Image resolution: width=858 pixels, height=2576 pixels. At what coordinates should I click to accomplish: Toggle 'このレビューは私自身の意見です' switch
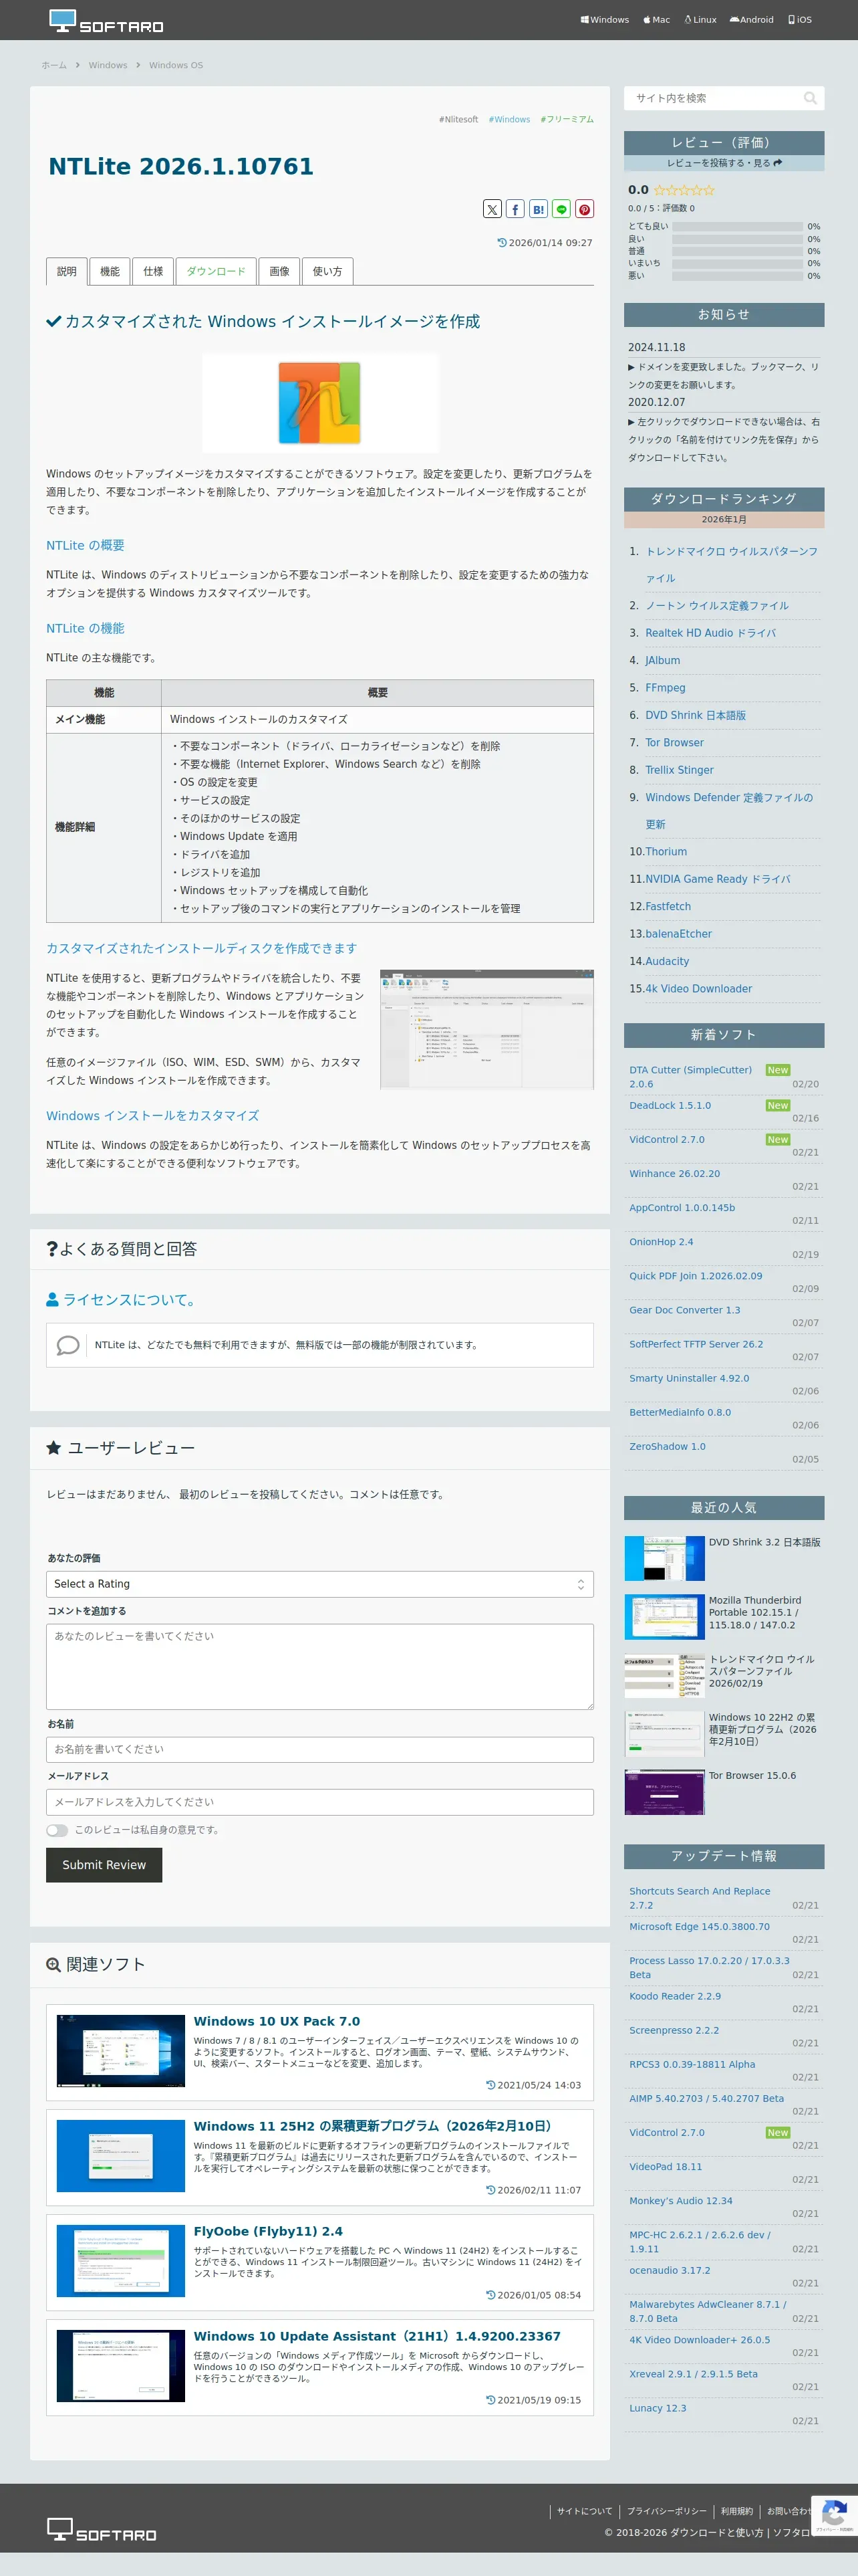click(x=57, y=1830)
